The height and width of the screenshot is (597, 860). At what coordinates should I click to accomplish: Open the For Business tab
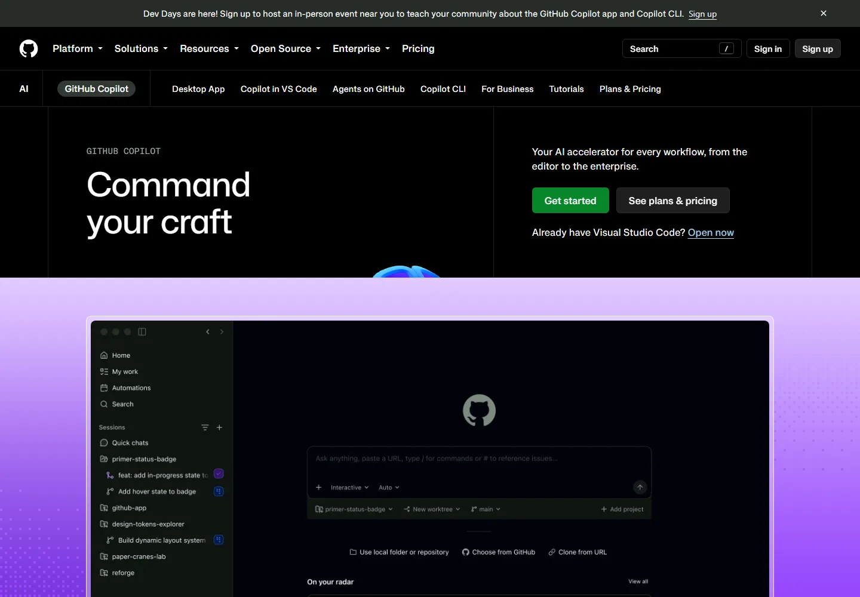(508, 89)
